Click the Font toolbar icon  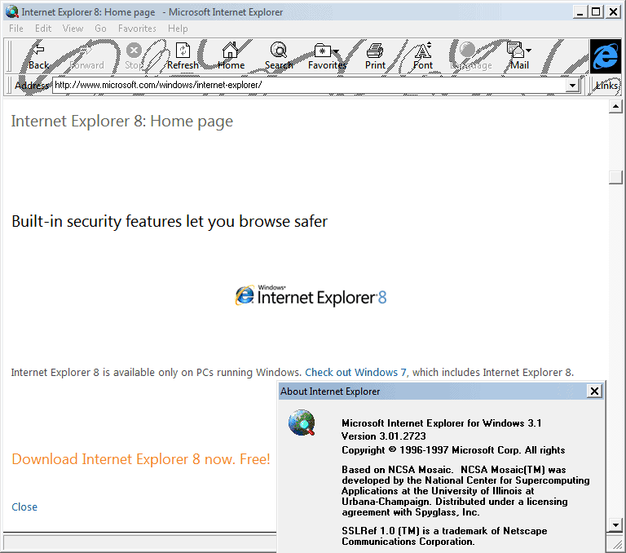click(x=423, y=55)
